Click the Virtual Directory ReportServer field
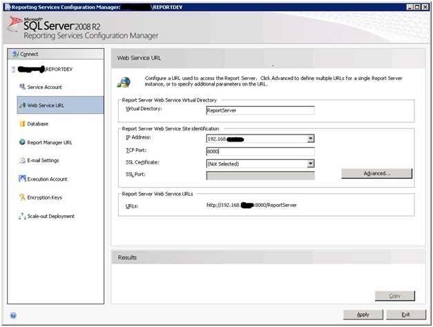Image resolution: width=433 pixels, height=327 pixels. pyautogui.click(x=260, y=110)
